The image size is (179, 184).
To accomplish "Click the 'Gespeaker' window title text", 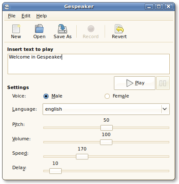I will point(79,6).
